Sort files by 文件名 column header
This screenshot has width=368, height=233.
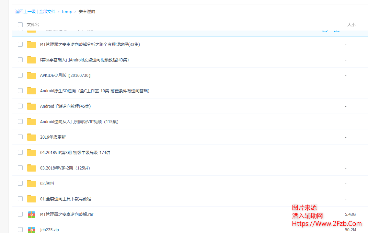point(33,25)
